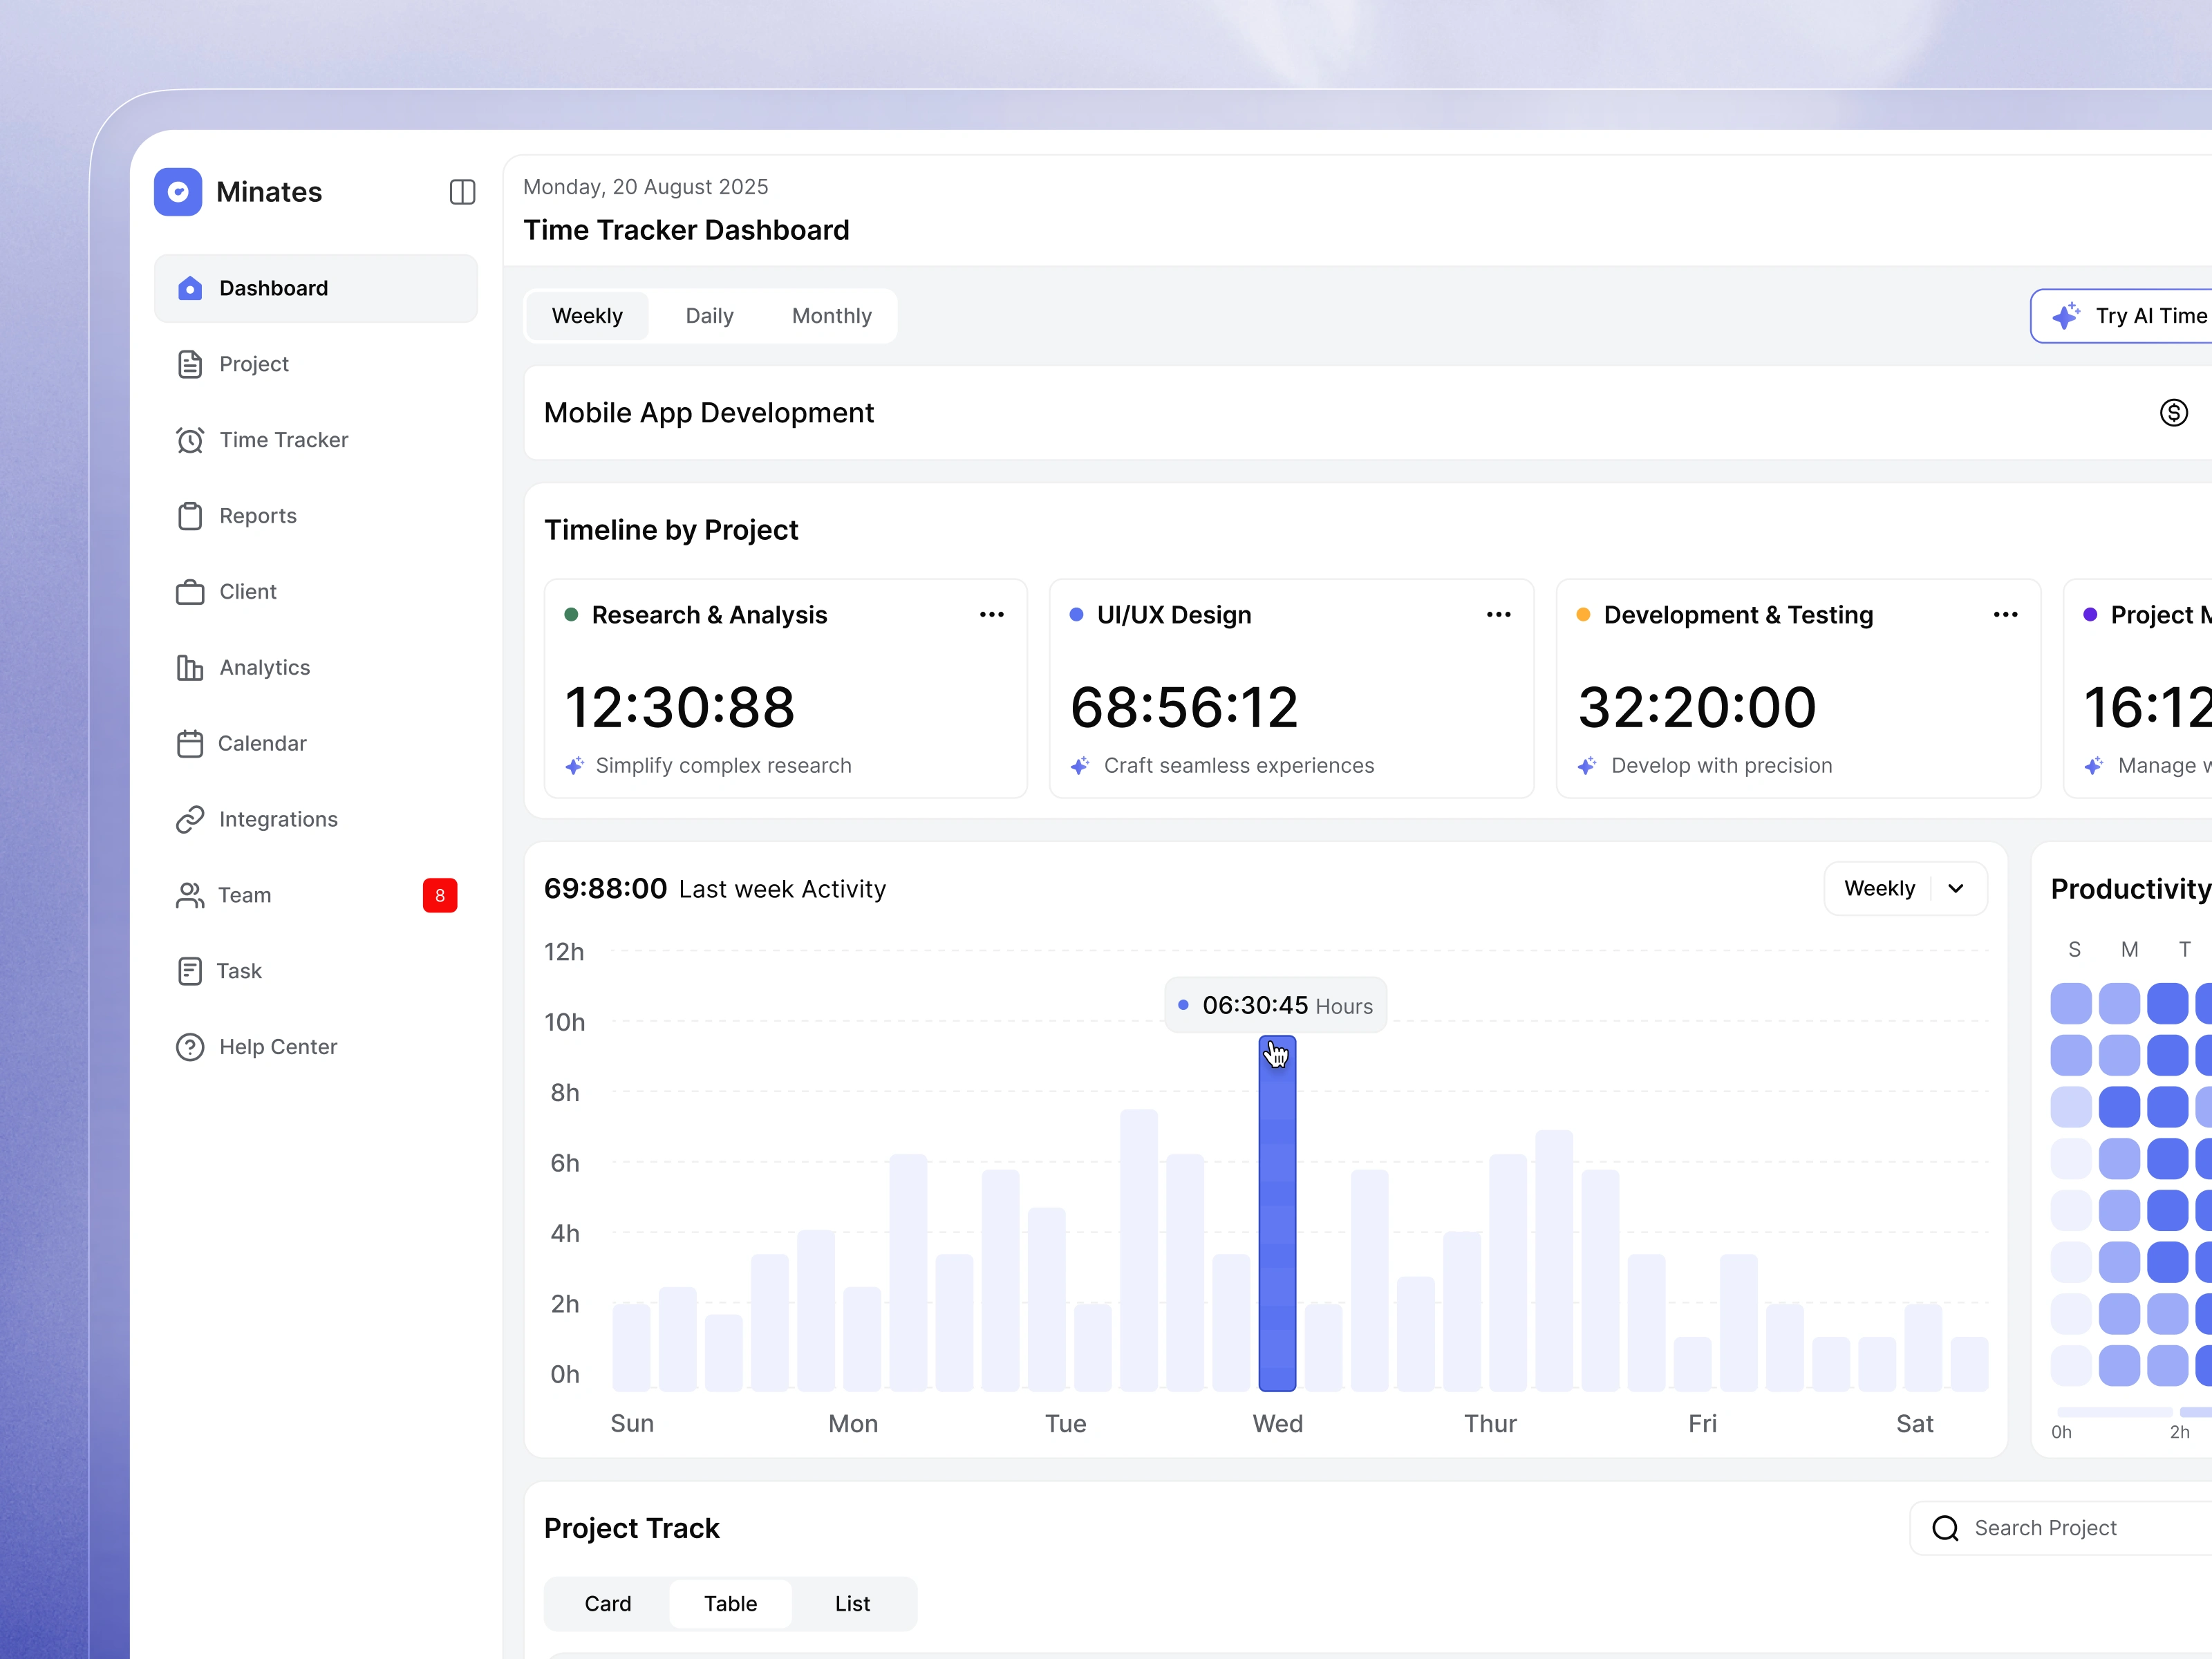Collapse sidebar with the panel toggle icon
This screenshot has width=2212, height=1659.
pyautogui.click(x=462, y=192)
